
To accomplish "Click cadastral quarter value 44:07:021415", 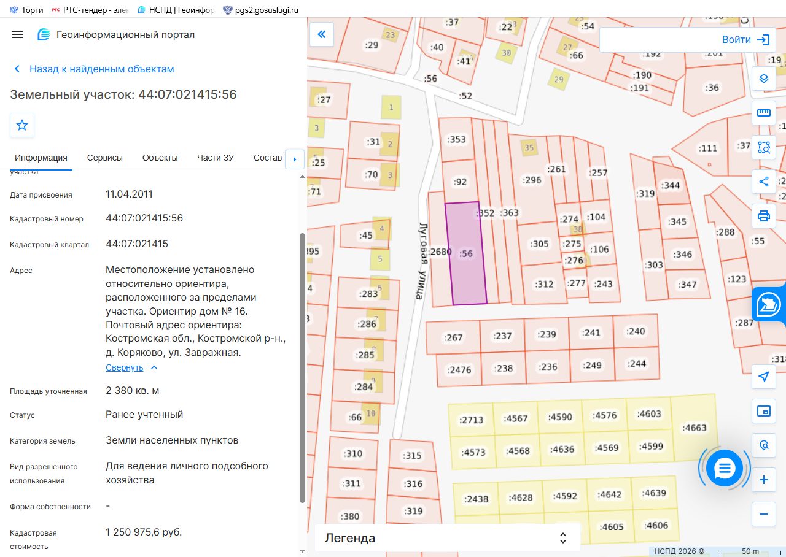I will [x=137, y=244].
